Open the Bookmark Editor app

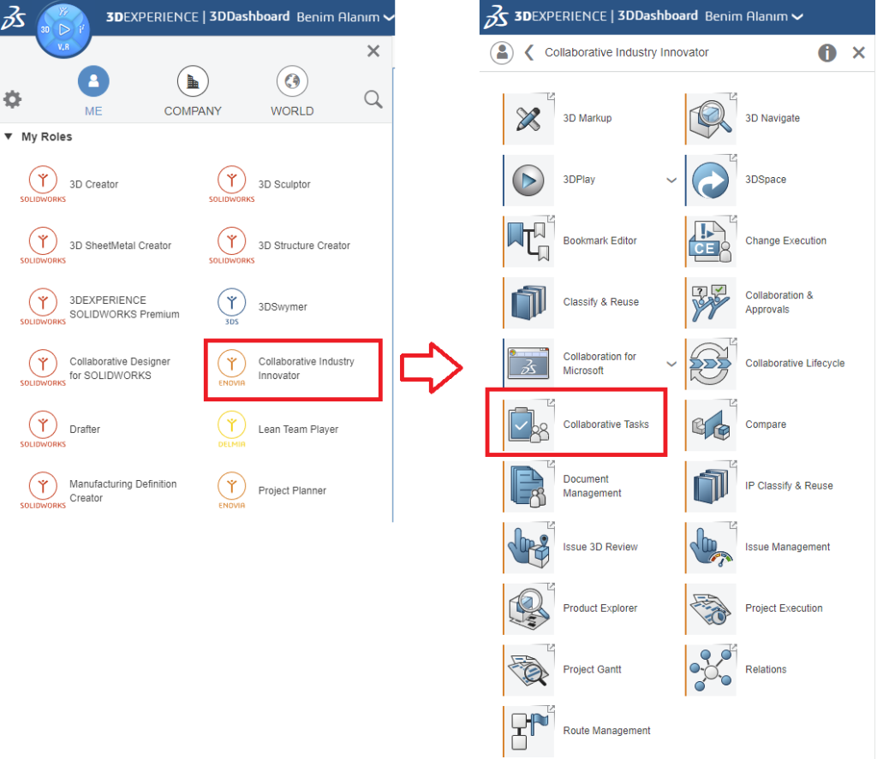(528, 241)
